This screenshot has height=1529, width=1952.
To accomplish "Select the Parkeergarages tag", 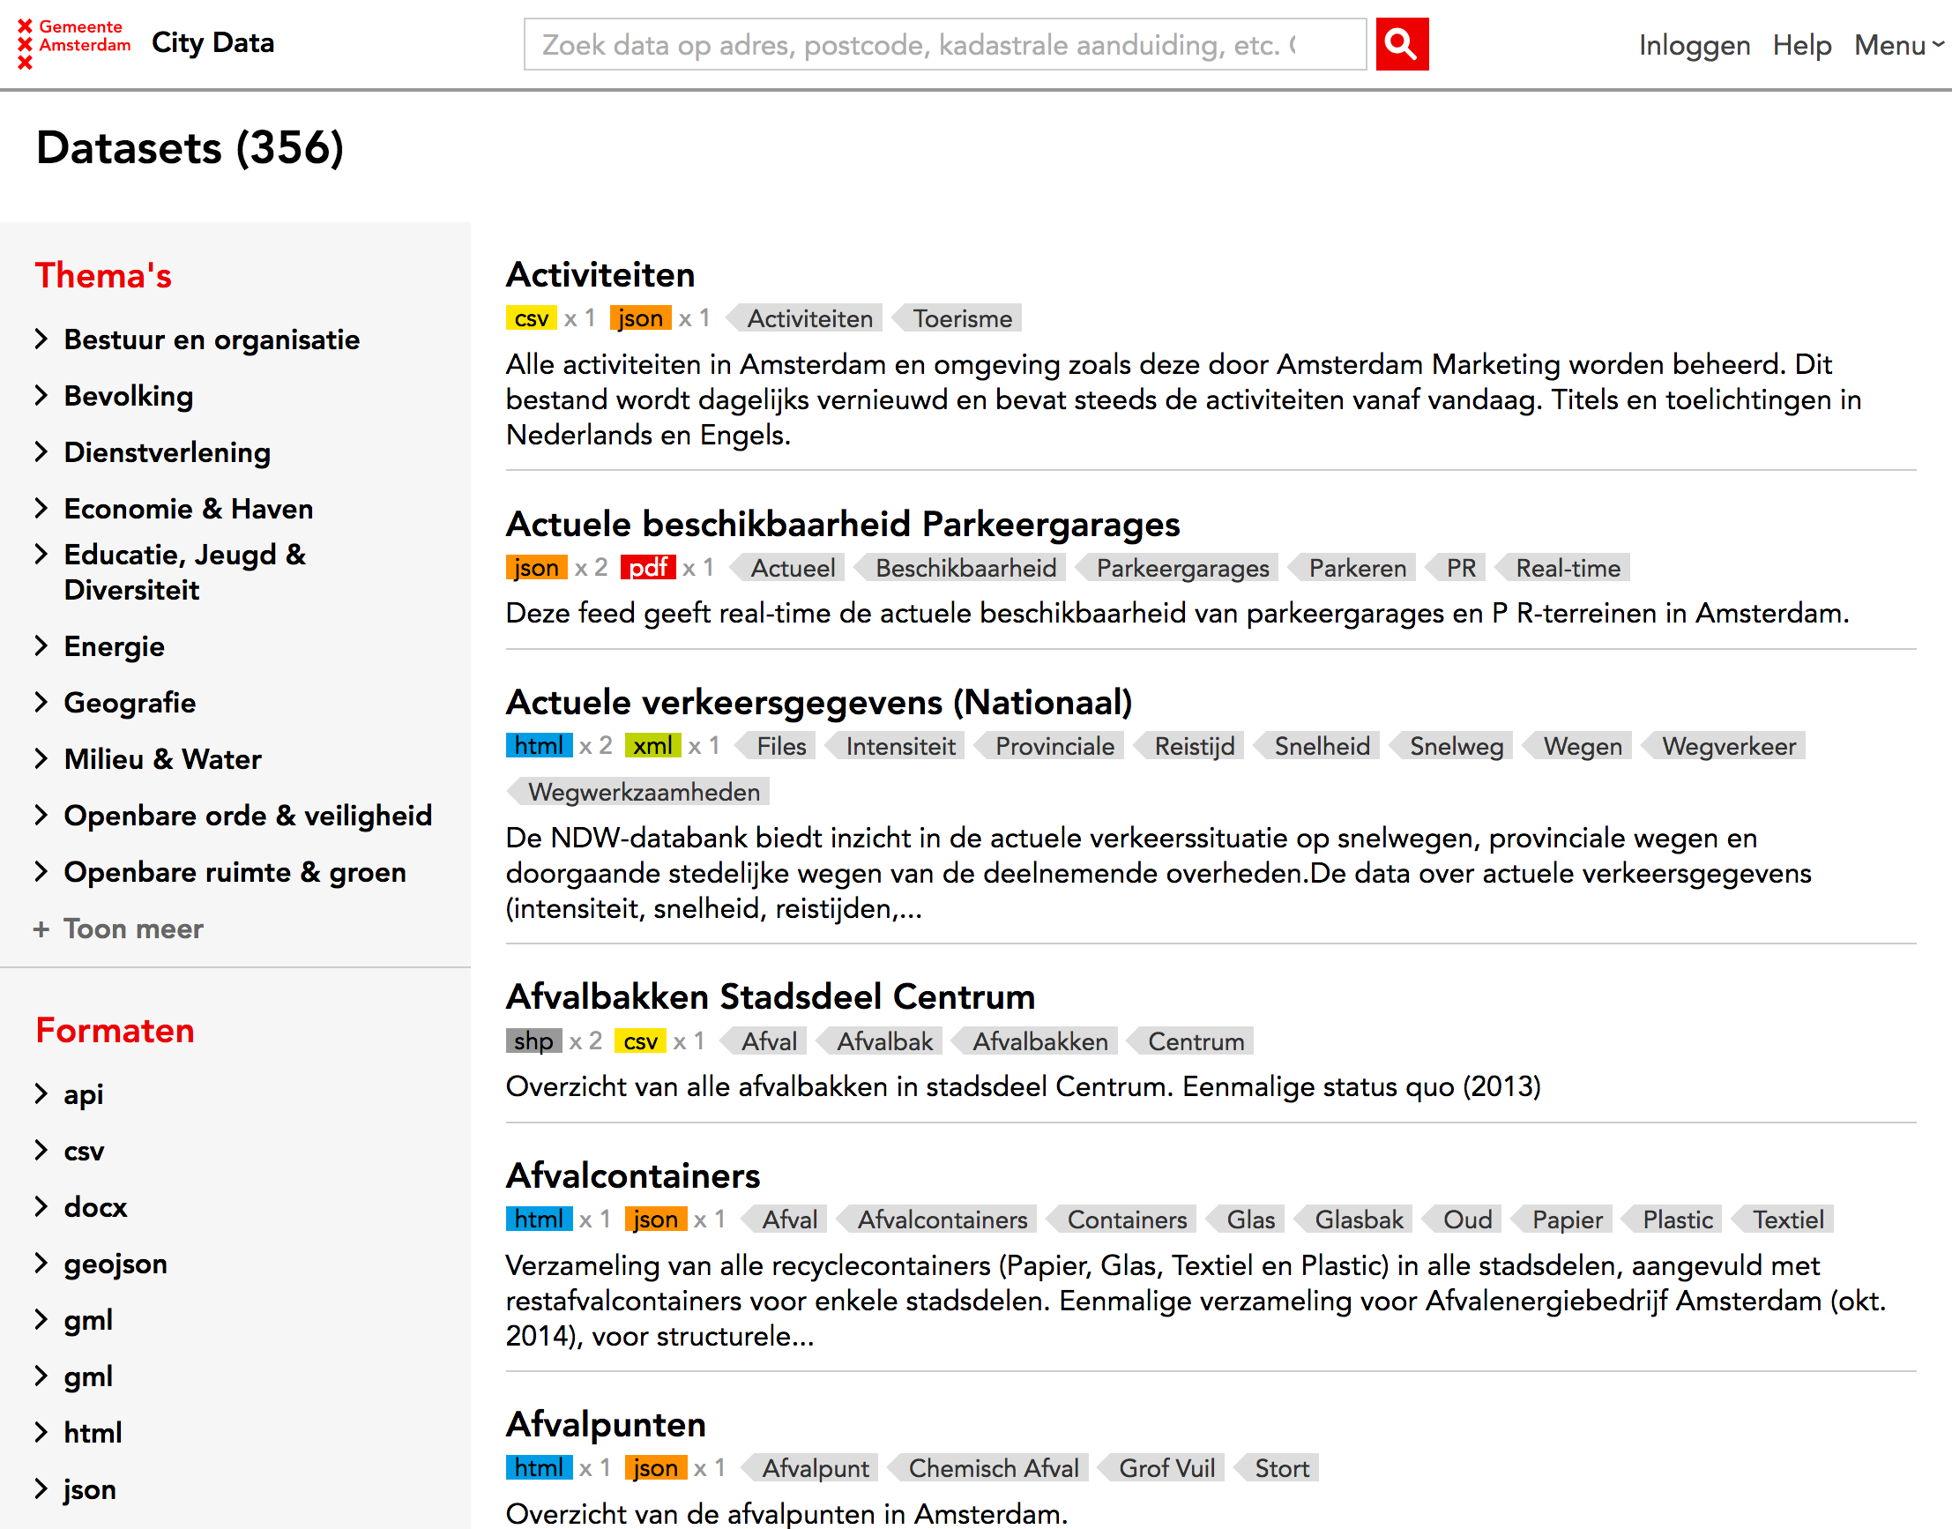I will point(1177,568).
